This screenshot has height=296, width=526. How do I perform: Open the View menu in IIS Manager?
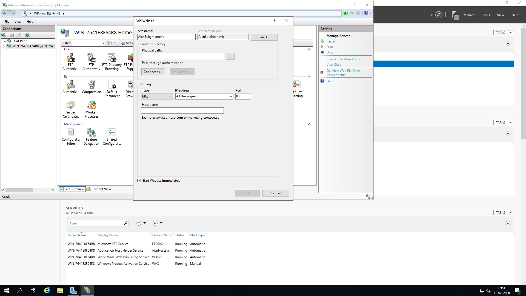pos(18,22)
